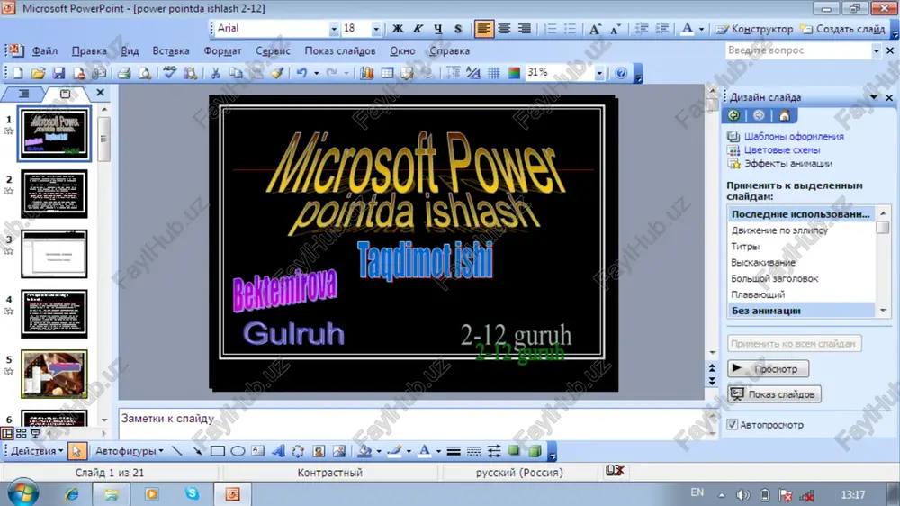Apply a shadow style to the shape
The image size is (900, 506).
pyautogui.click(x=514, y=451)
